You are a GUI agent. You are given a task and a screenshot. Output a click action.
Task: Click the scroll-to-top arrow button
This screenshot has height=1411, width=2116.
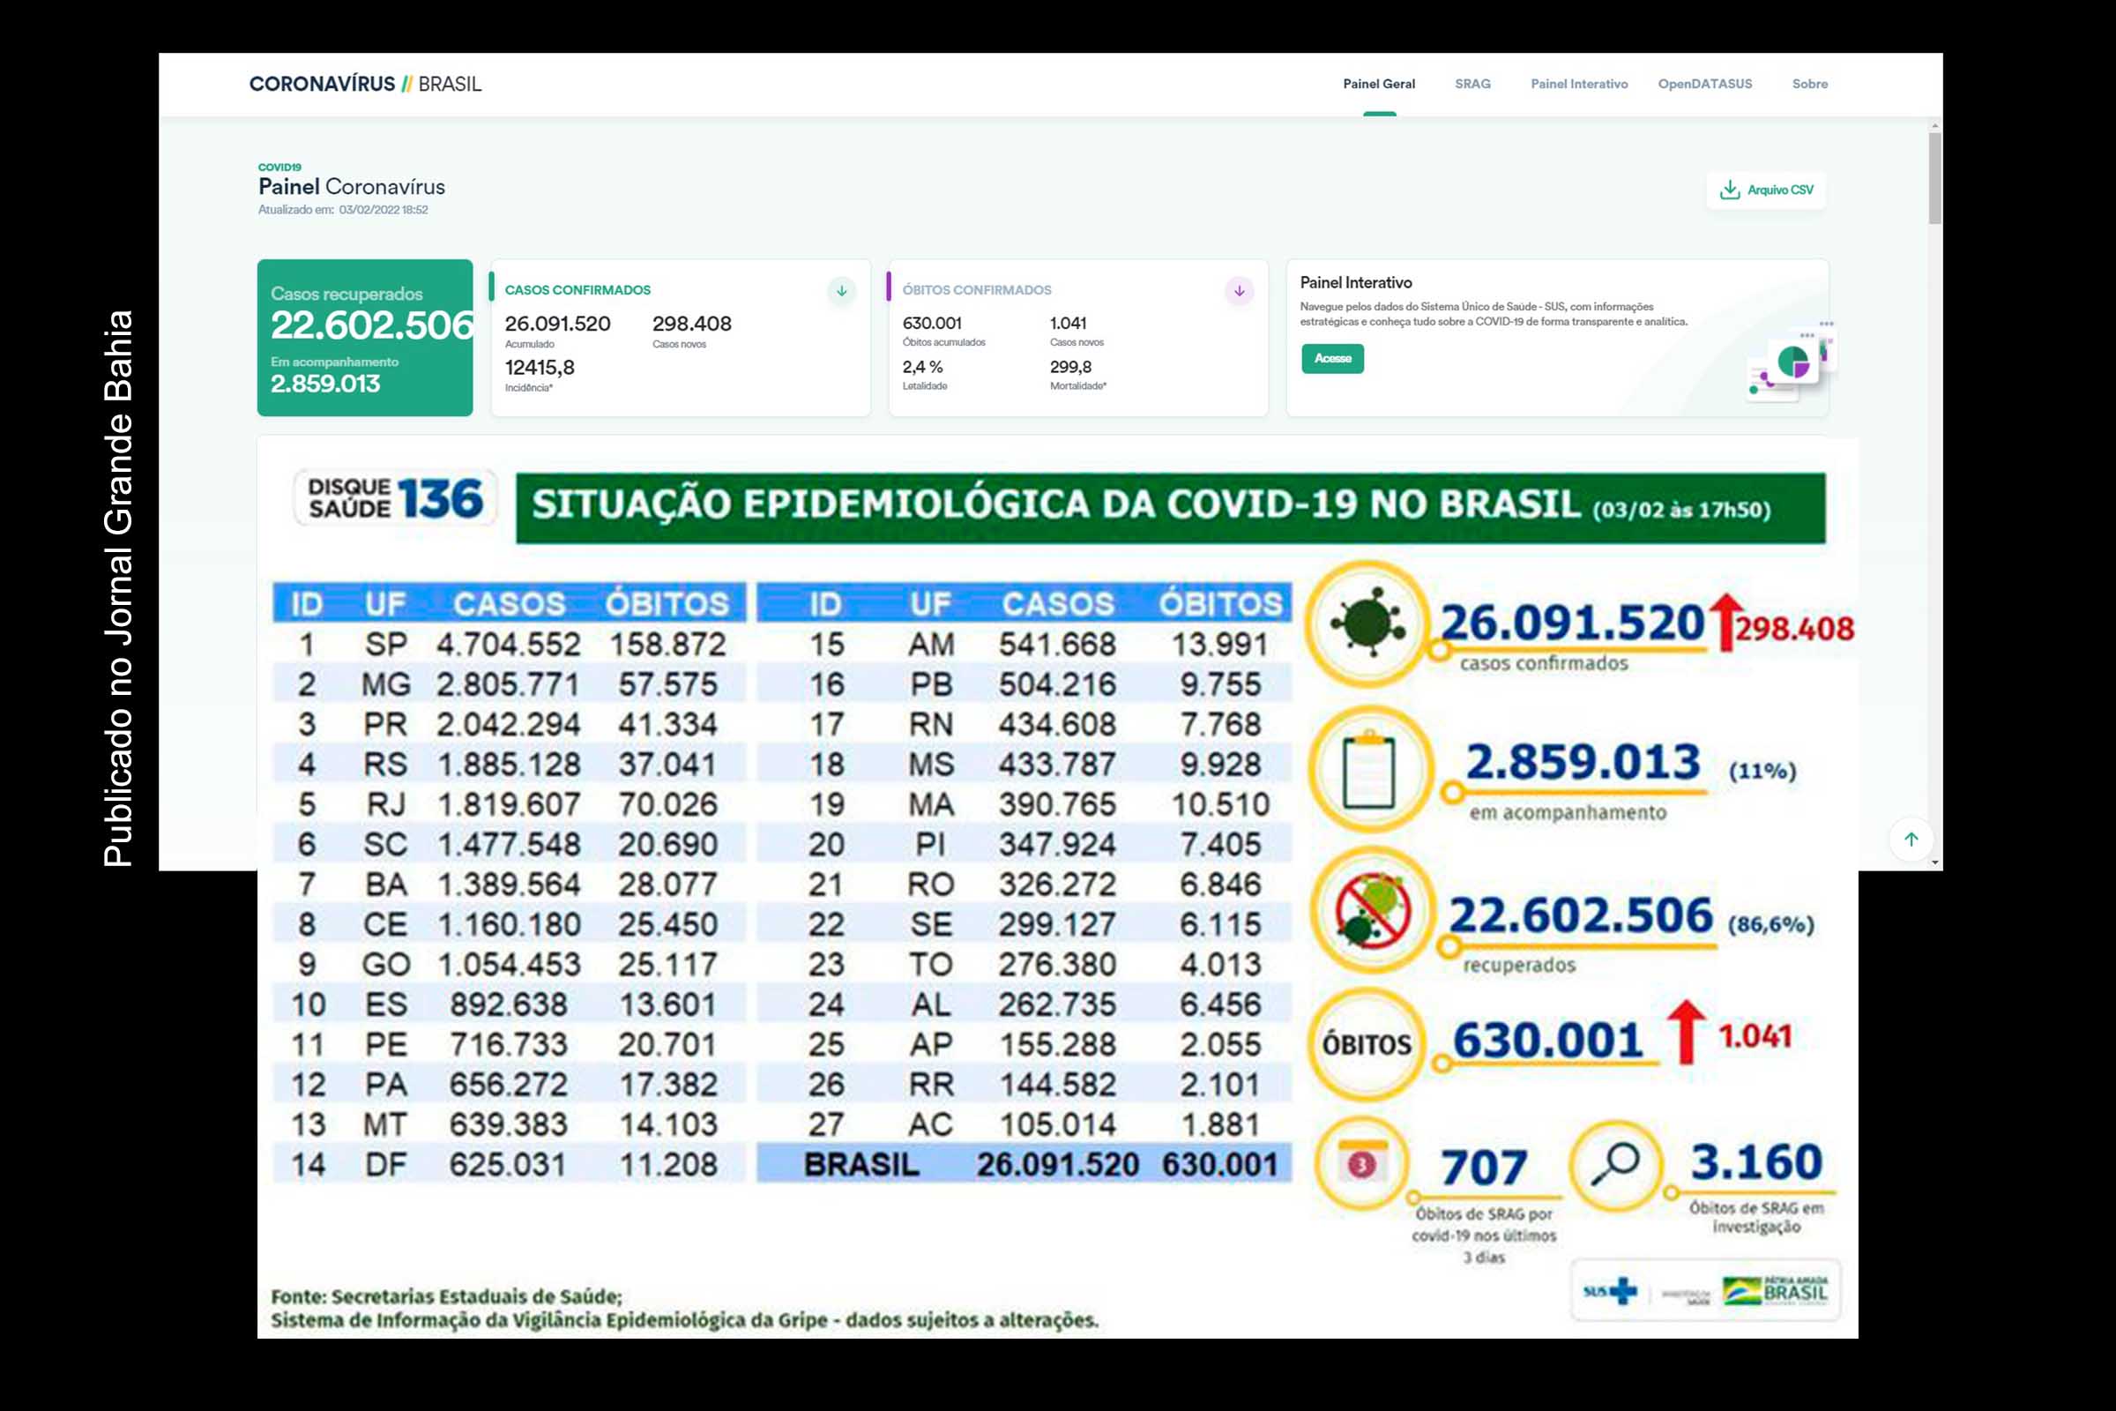tap(1911, 840)
